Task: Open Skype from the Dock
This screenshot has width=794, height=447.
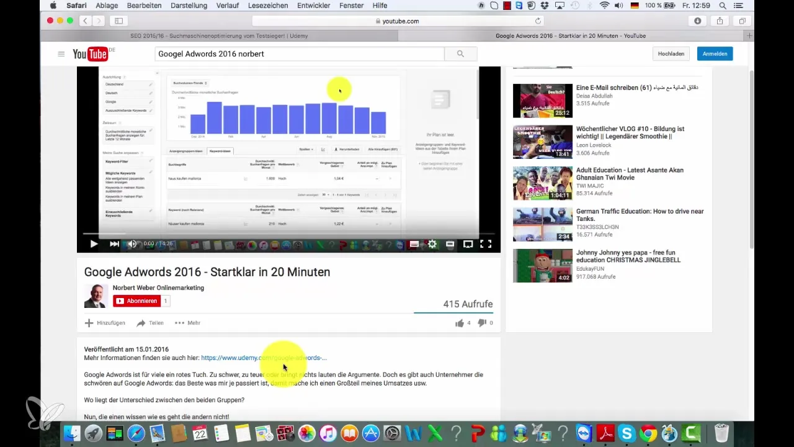Action: tap(627, 433)
